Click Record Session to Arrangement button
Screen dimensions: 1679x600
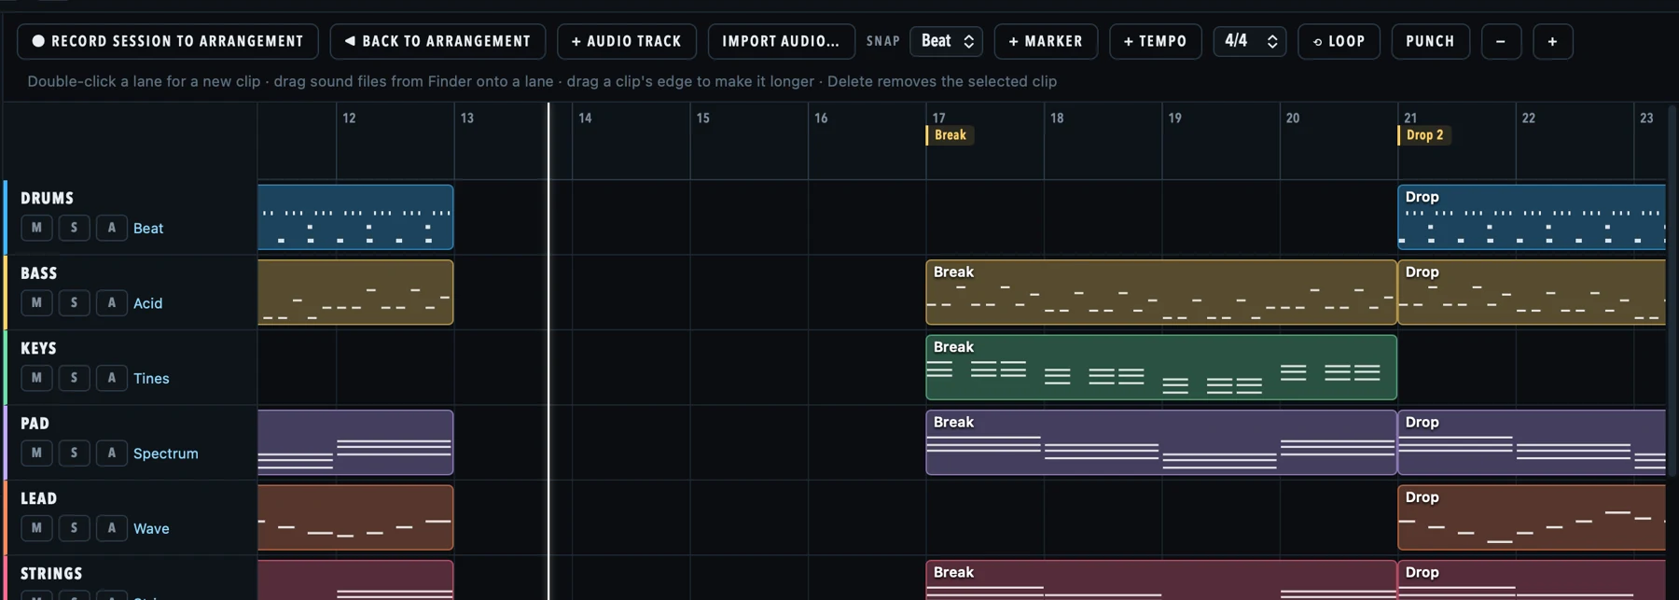168,41
